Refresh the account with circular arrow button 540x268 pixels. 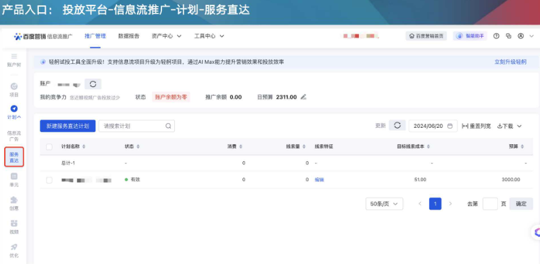click(93, 84)
